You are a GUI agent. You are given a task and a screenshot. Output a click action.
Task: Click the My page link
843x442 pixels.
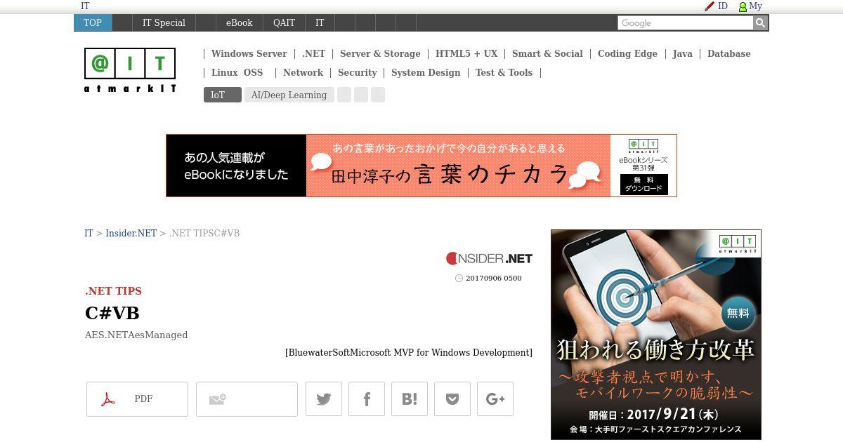tap(755, 6)
